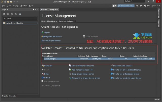Open settings gear icon in top bar
The width and height of the screenshot is (162, 102).
[137, 6]
